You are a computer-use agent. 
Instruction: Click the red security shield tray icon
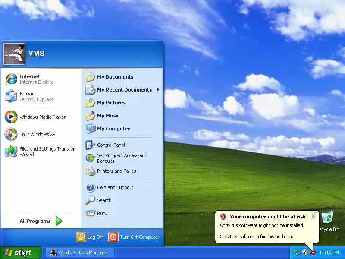click(313, 253)
